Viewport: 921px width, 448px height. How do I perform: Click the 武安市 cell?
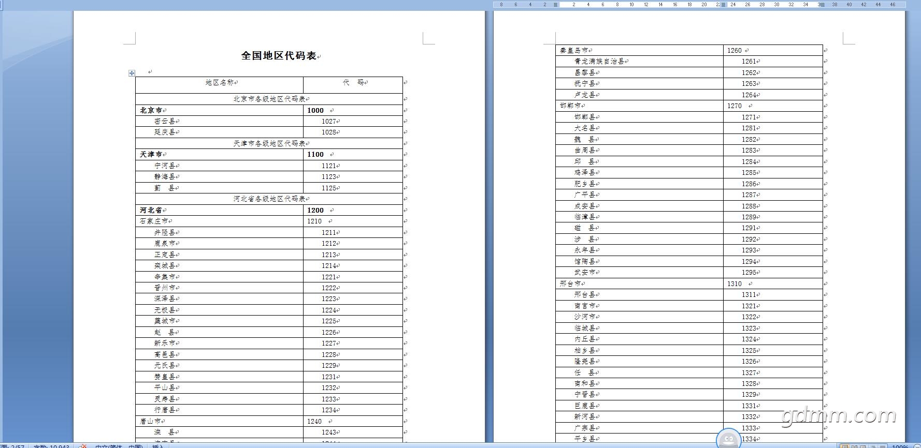639,272
